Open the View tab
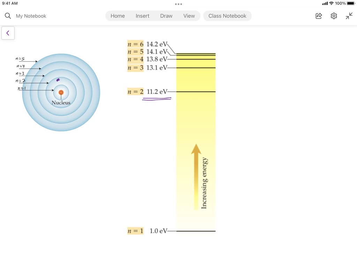The height and width of the screenshot is (267, 357). tap(189, 16)
